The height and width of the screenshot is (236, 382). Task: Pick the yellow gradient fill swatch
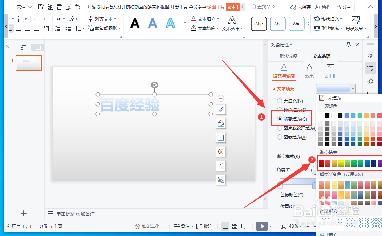(x=341, y=163)
